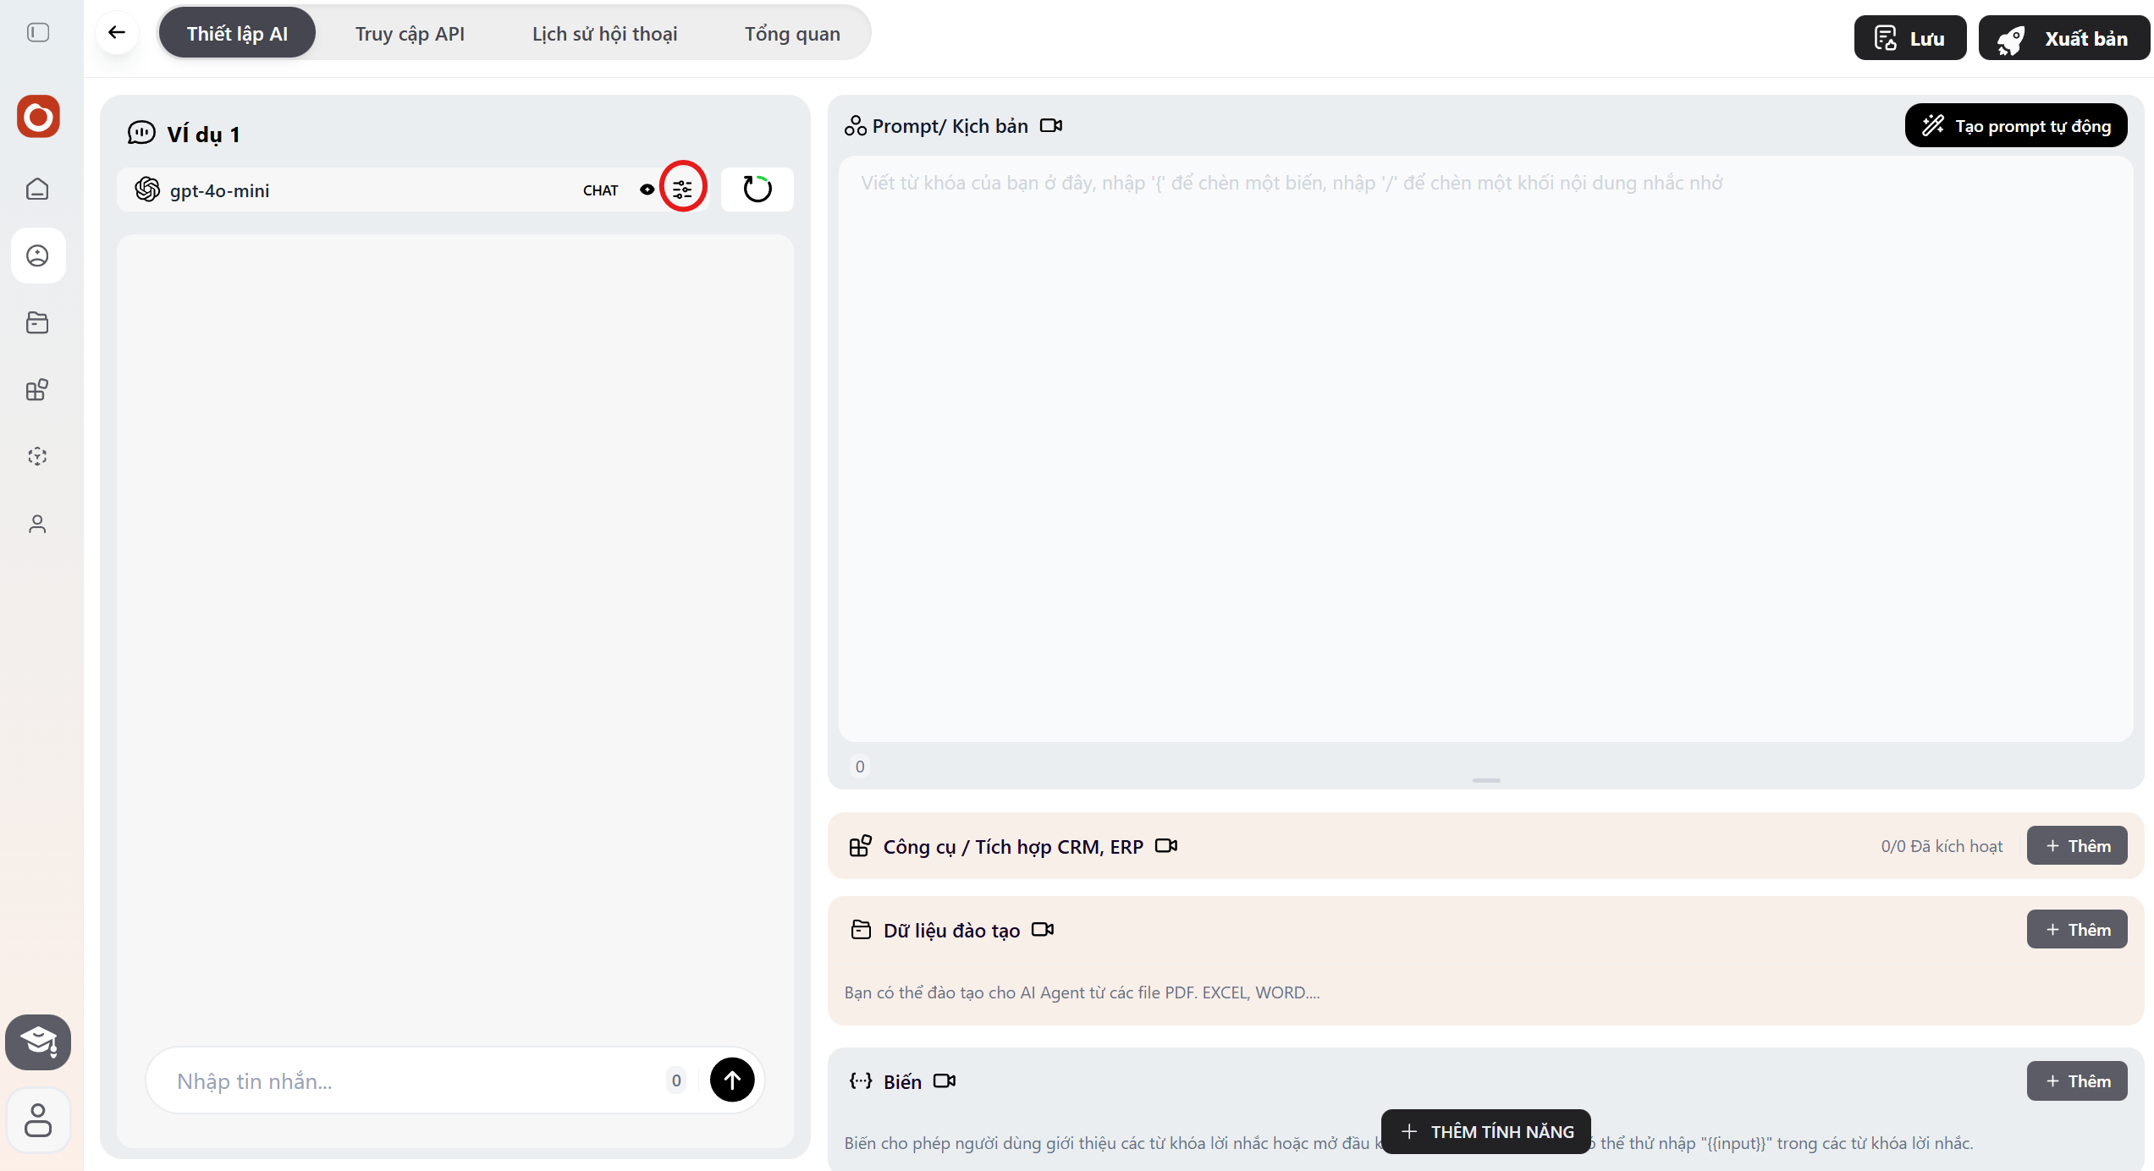Expand THÊM TÍNH NĂNG feature menu
2154x1171 pixels.
coord(1486,1131)
